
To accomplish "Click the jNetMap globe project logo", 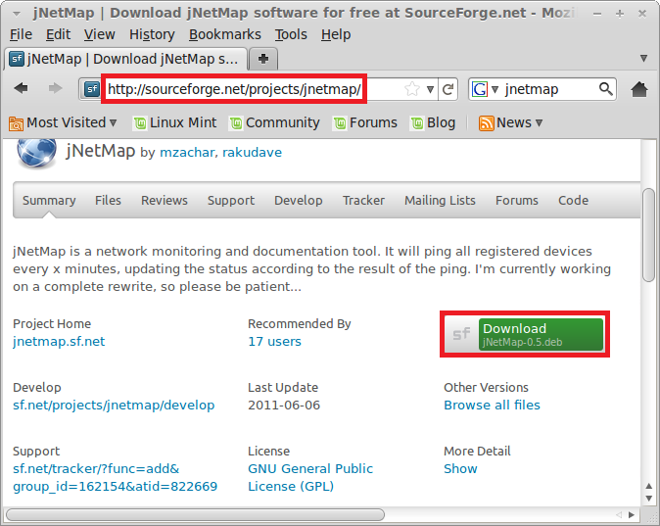I will point(36,153).
